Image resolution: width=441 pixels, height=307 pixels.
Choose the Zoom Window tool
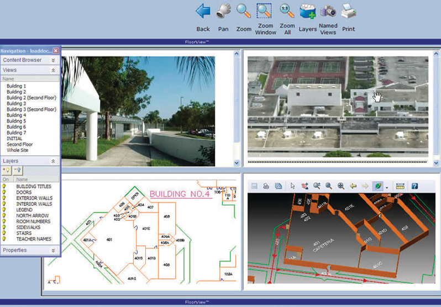coord(264,10)
